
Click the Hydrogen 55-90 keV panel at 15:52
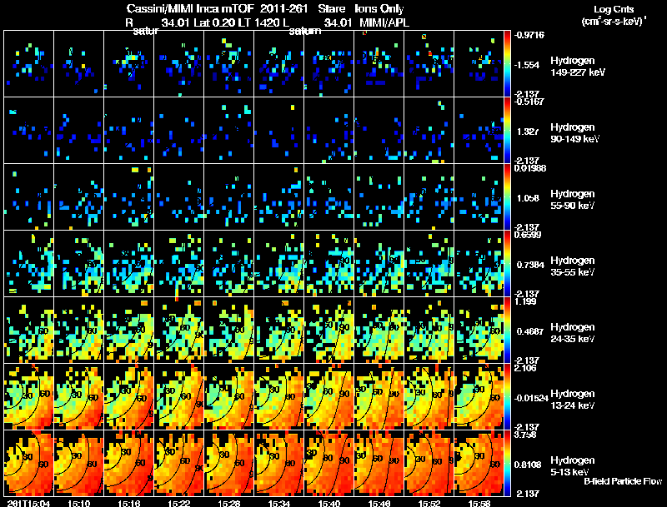click(x=429, y=197)
